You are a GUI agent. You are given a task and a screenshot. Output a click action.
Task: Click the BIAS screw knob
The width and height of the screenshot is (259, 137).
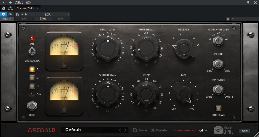[32, 106]
